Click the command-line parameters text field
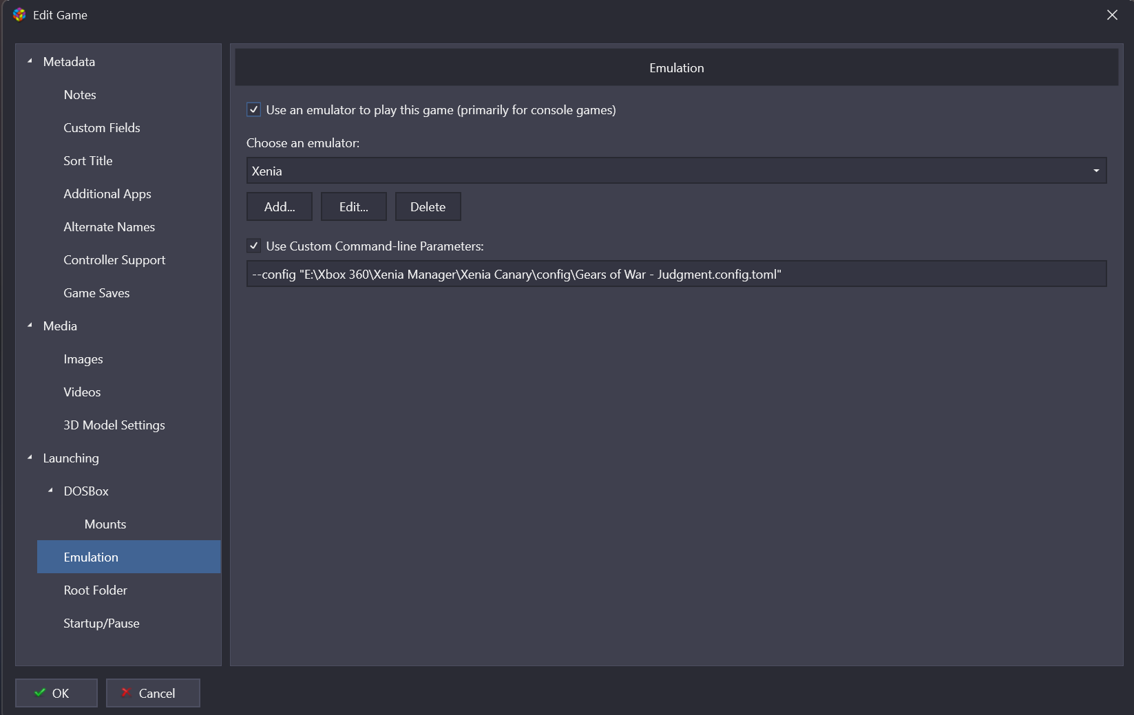Screen dimensions: 1134x715 [x=676, y=274]
